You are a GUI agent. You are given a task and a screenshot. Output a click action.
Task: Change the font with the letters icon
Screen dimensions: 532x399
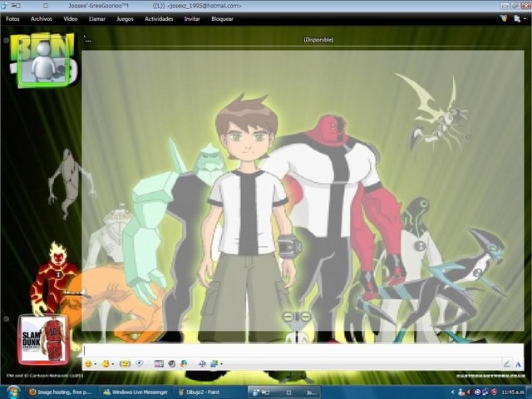pyautogui.click(x=202, y=364)
